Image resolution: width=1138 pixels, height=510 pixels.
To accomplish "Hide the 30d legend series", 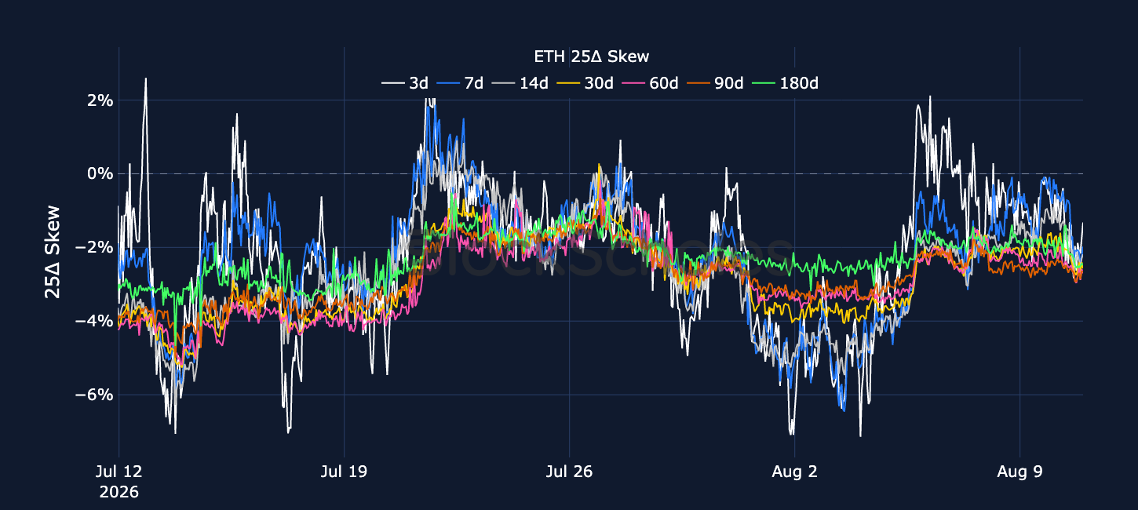I will click(x=585, y=82).
